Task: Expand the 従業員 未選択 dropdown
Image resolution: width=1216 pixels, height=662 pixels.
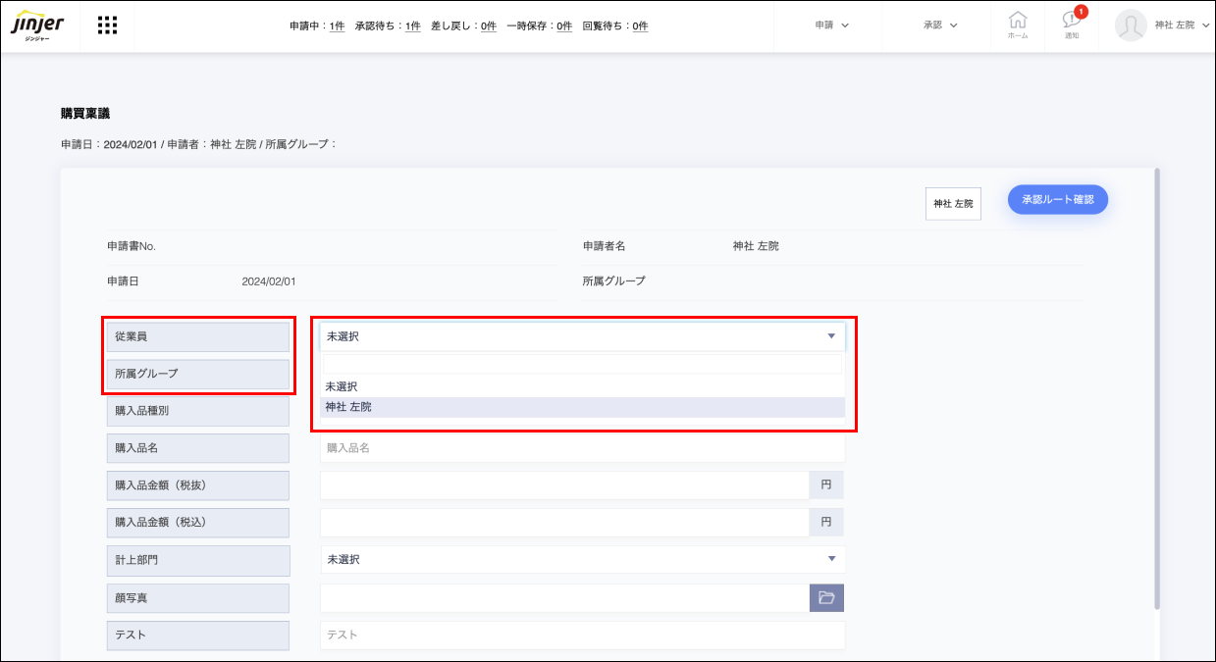Action: point(582,335)
